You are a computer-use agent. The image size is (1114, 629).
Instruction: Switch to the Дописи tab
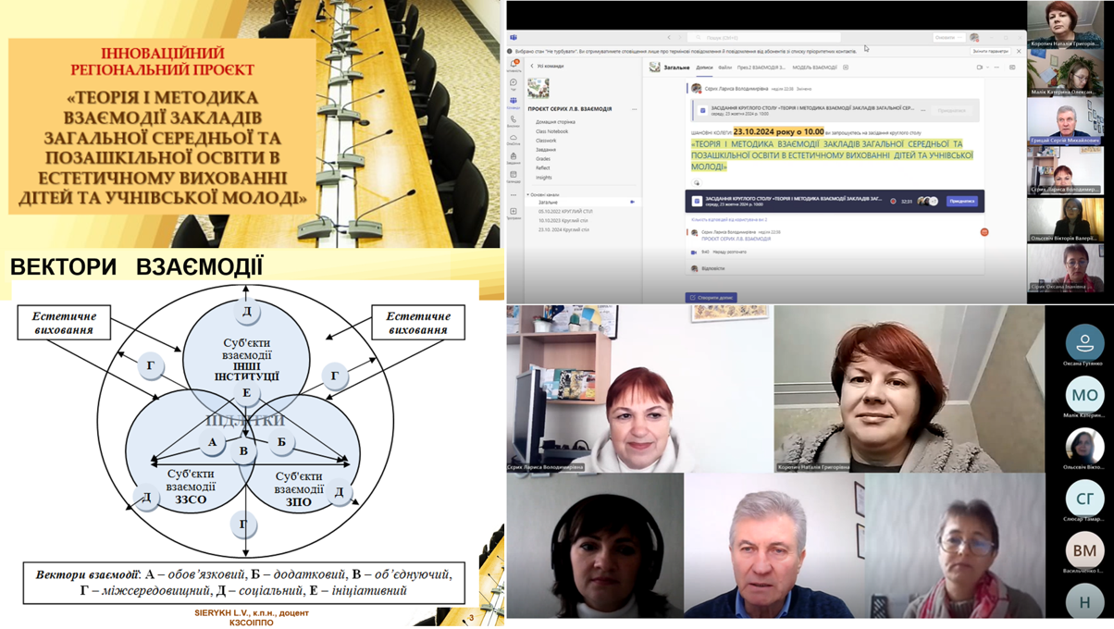704,68
